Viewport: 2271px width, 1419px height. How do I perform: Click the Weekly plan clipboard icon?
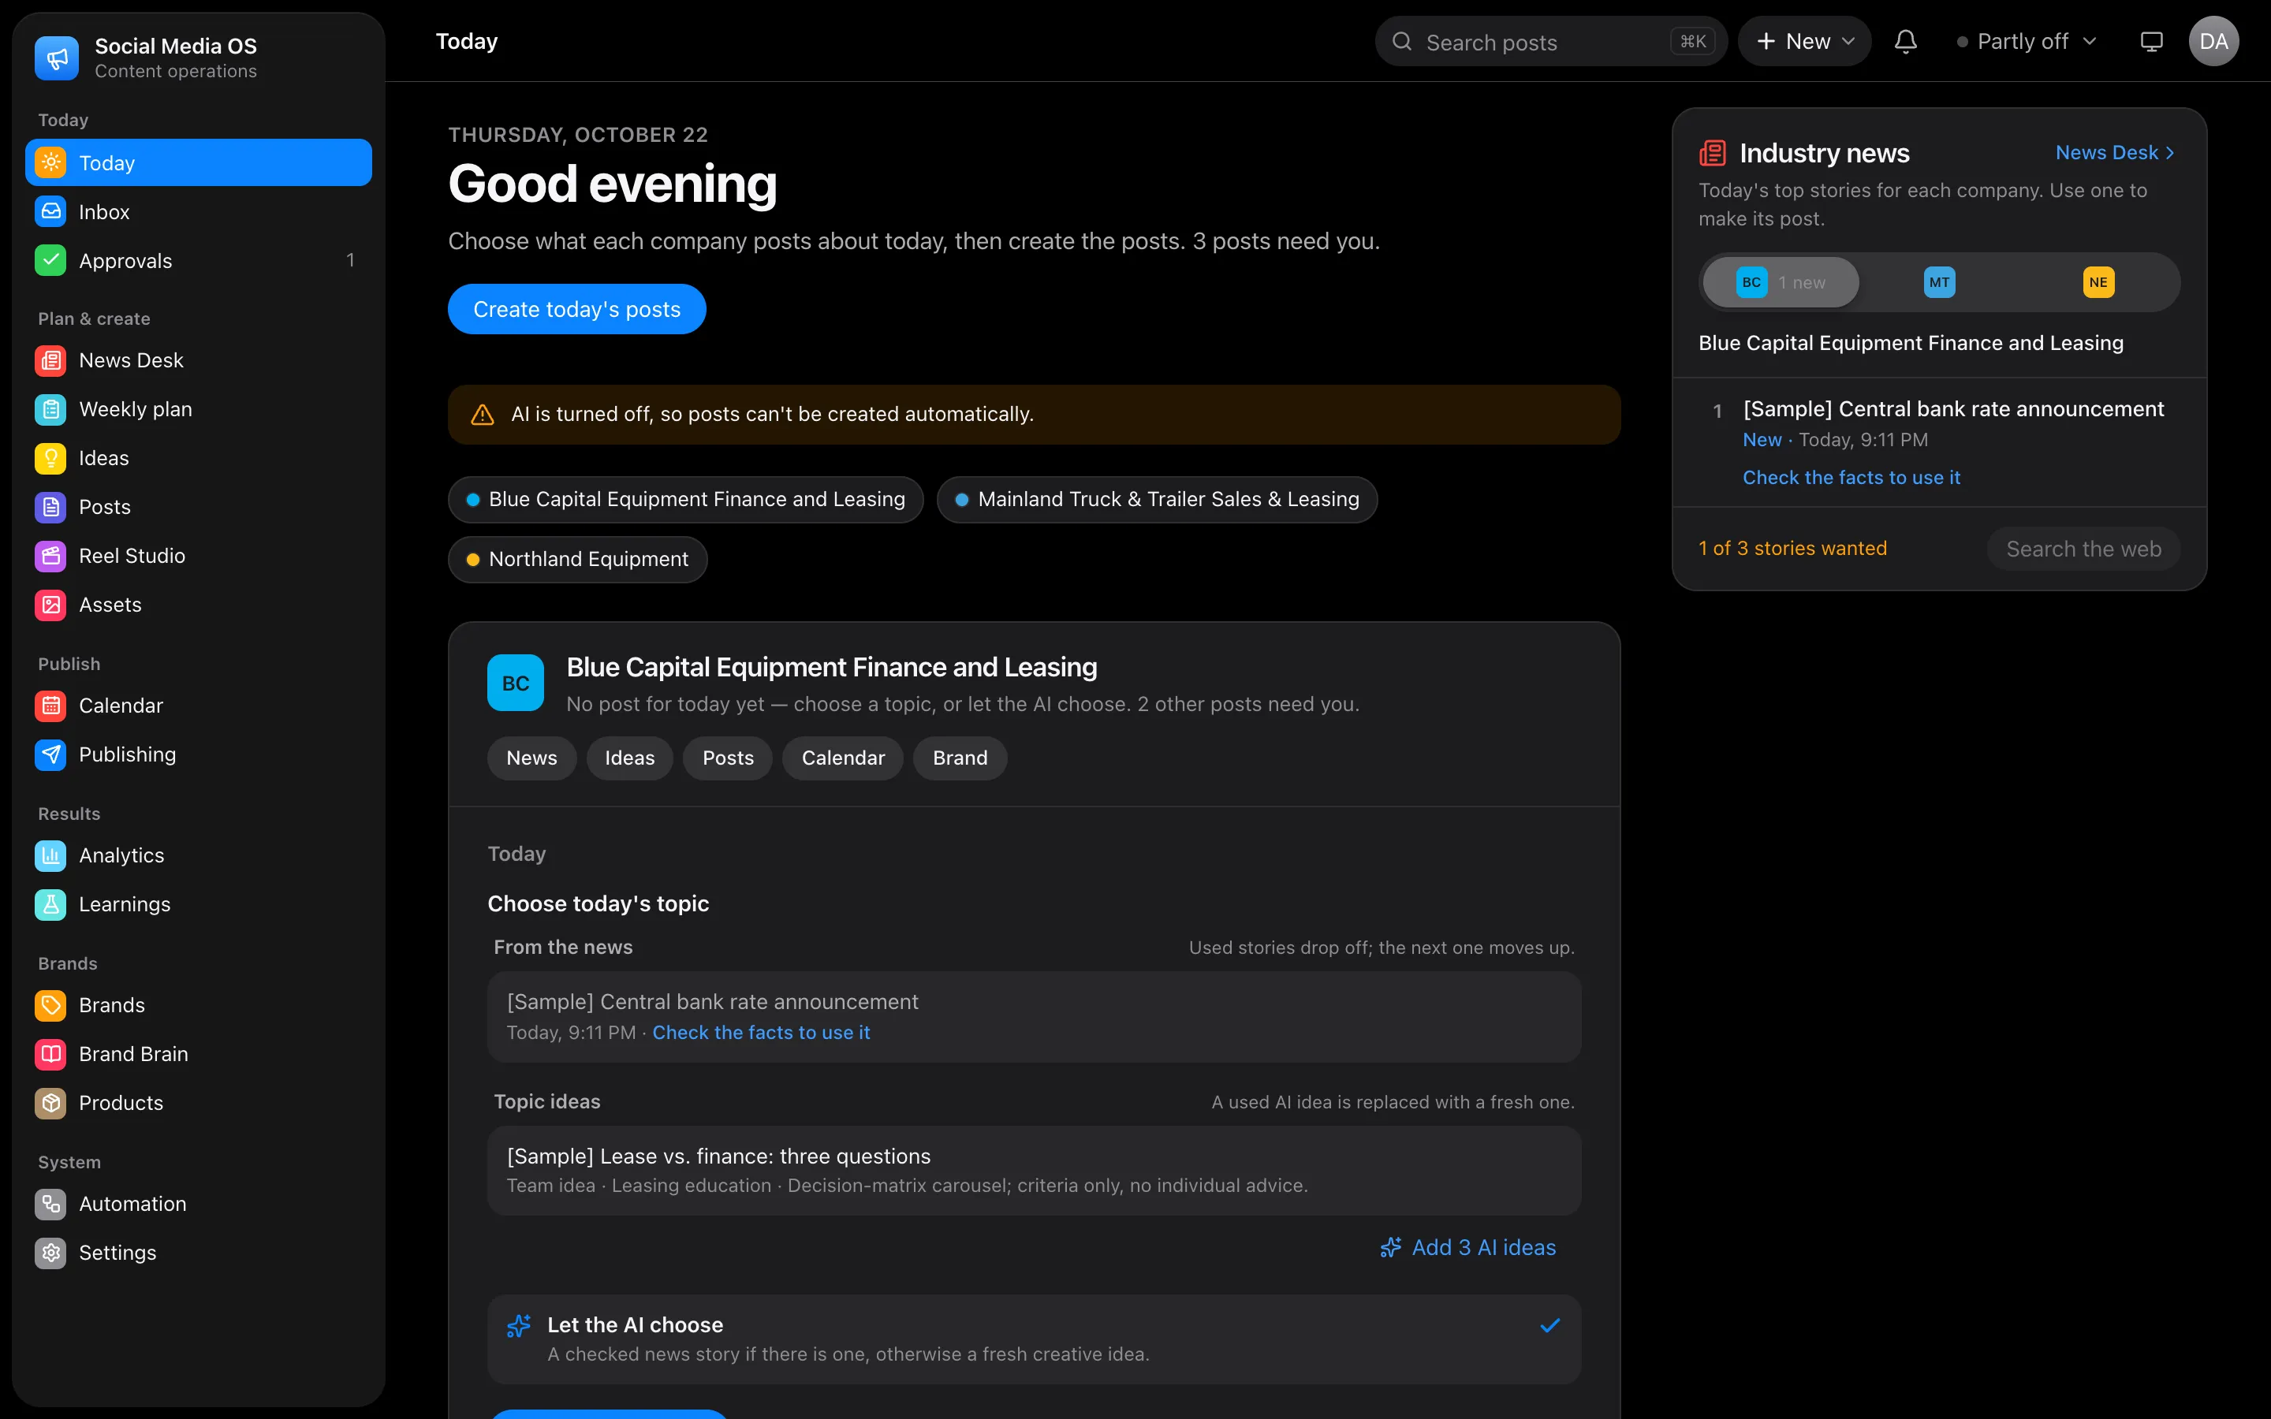50,409
